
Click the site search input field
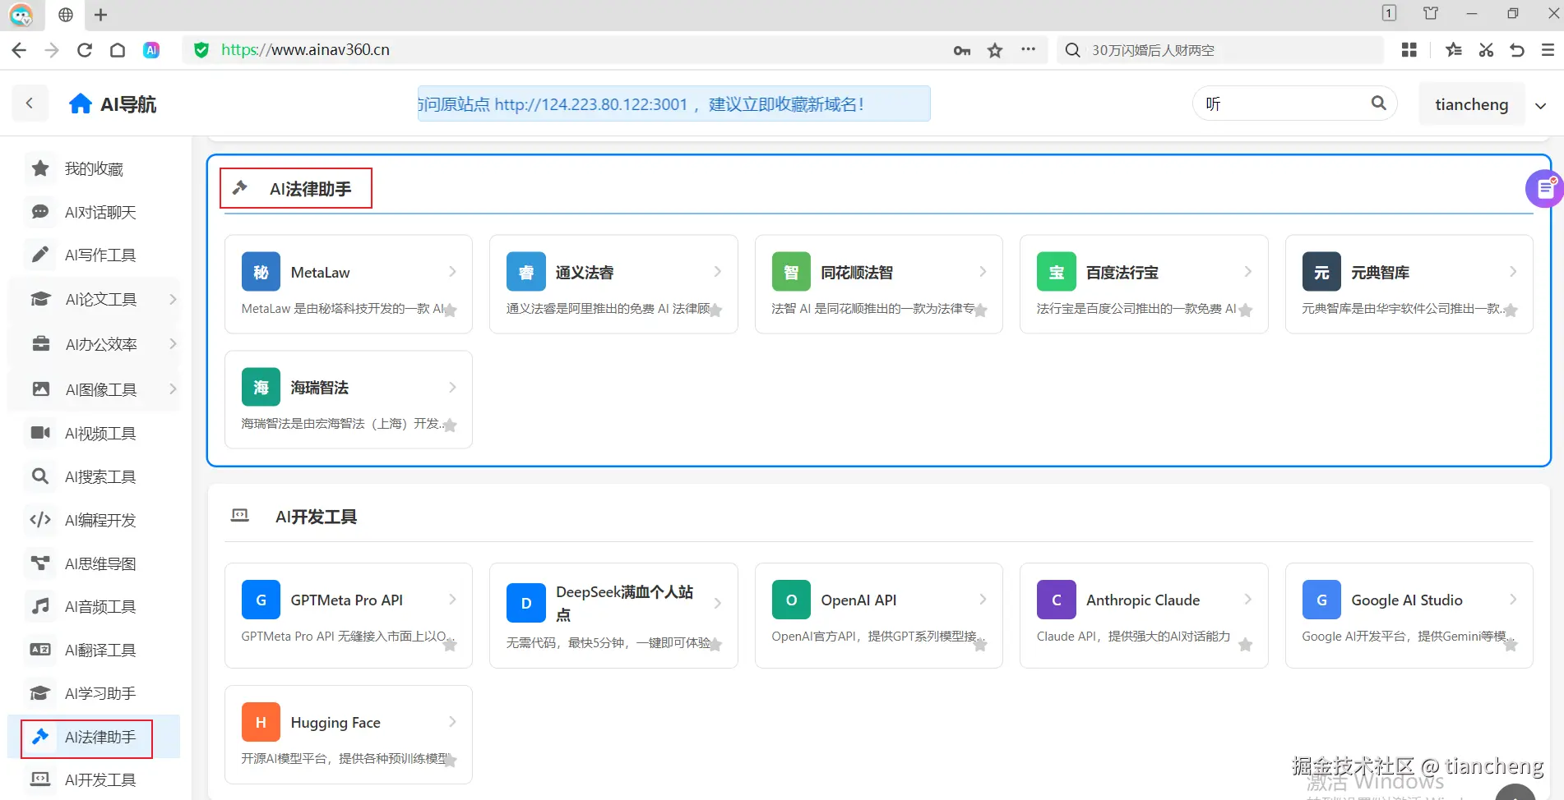(x=1283, y=103)
